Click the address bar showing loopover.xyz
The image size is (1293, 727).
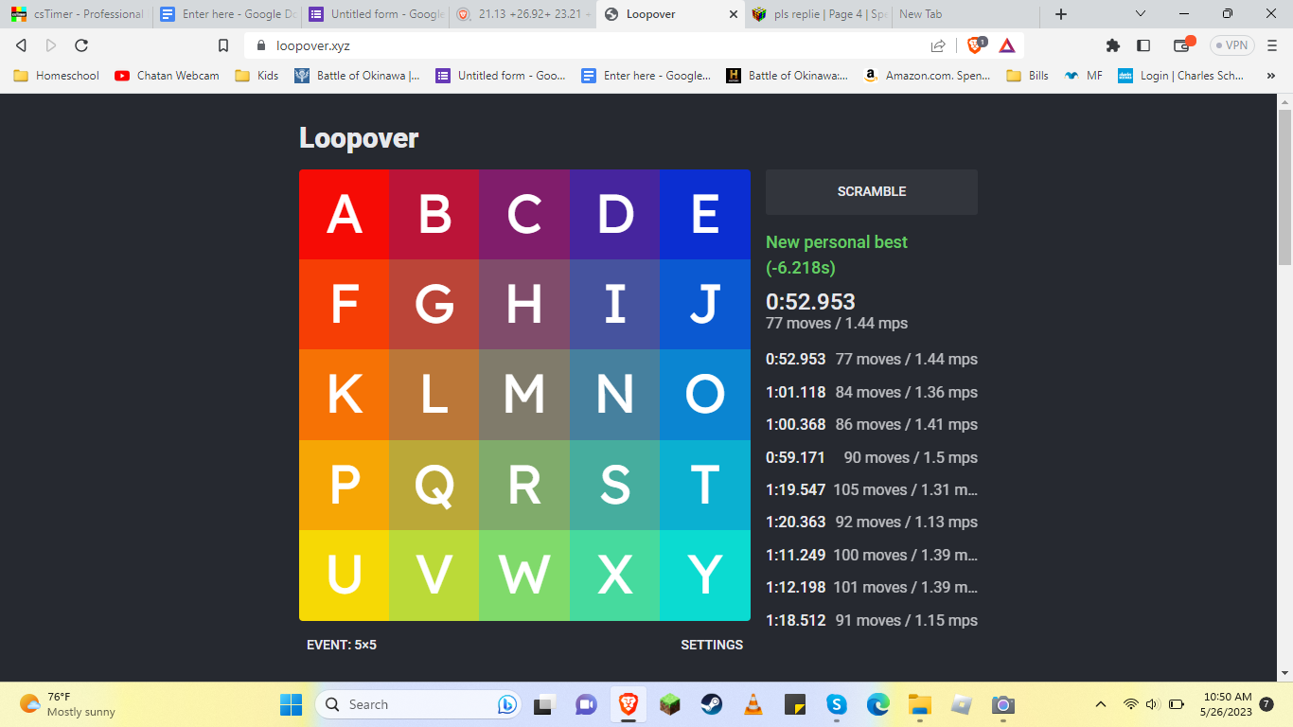(587, 44)
